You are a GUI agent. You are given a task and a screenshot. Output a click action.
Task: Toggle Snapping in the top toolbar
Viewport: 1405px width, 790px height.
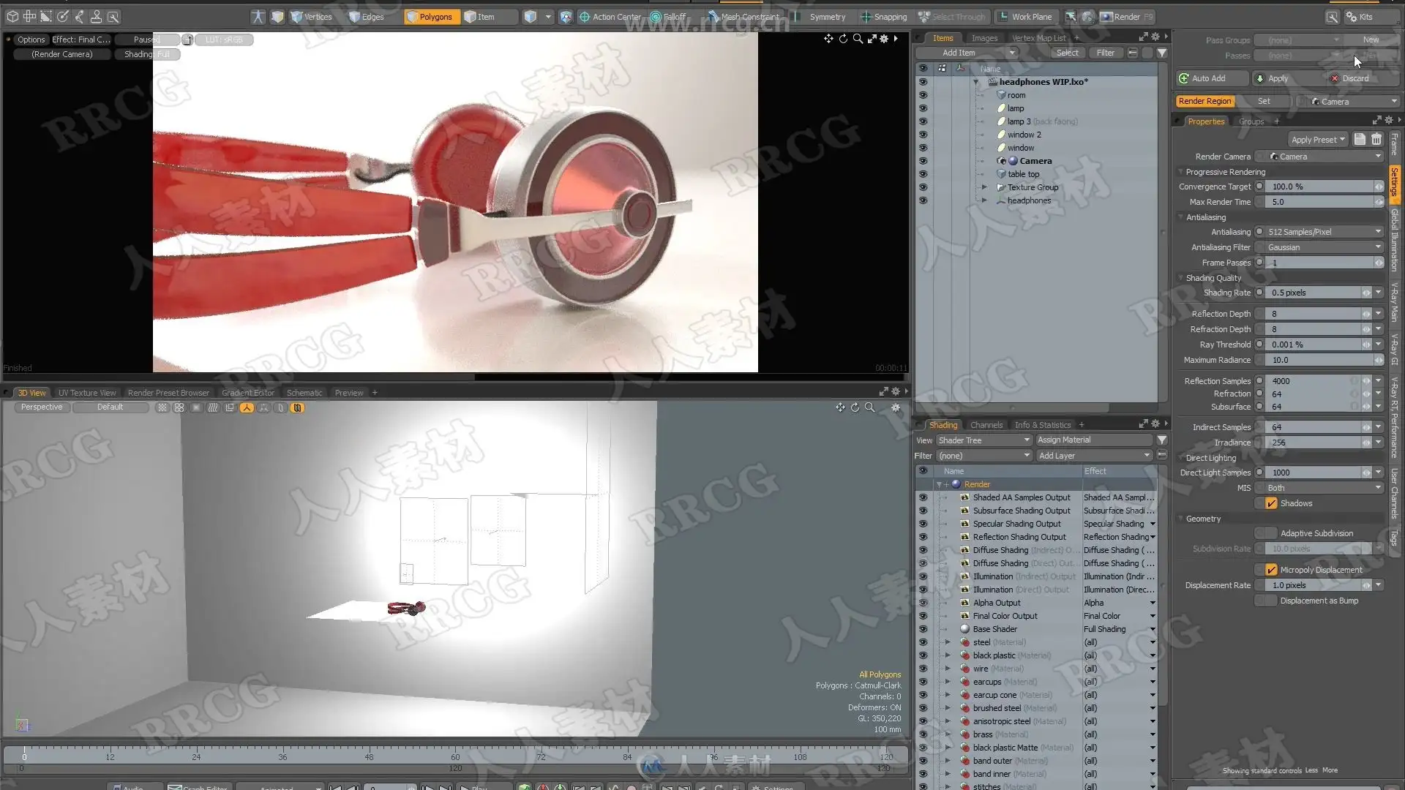pyautogui.click(x=883, y=17)
